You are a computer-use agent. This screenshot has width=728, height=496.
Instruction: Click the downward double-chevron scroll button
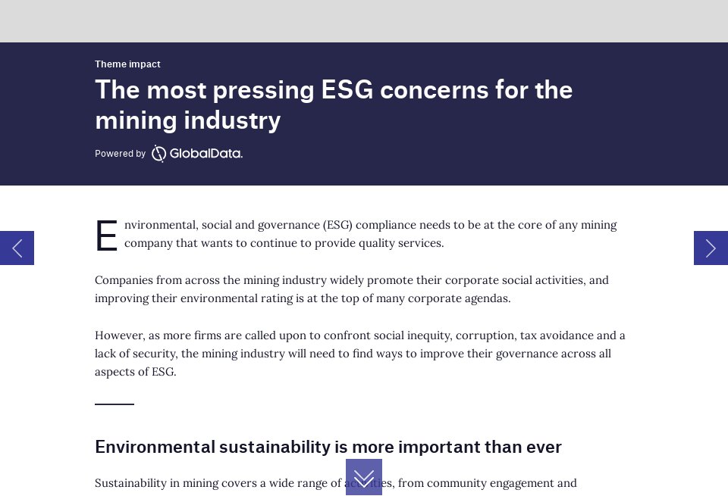(364, 477)
